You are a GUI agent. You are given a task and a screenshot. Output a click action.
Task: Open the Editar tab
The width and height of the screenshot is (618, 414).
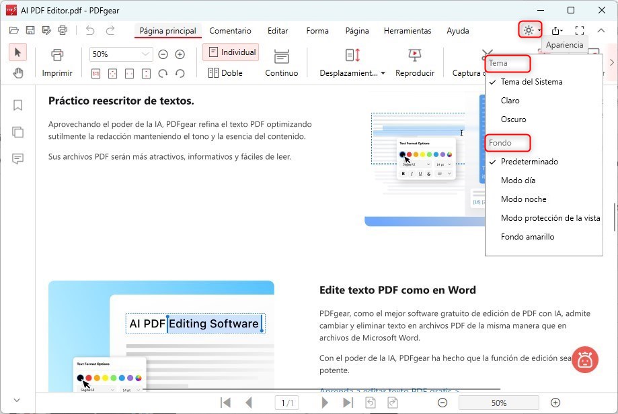(278, 31)
